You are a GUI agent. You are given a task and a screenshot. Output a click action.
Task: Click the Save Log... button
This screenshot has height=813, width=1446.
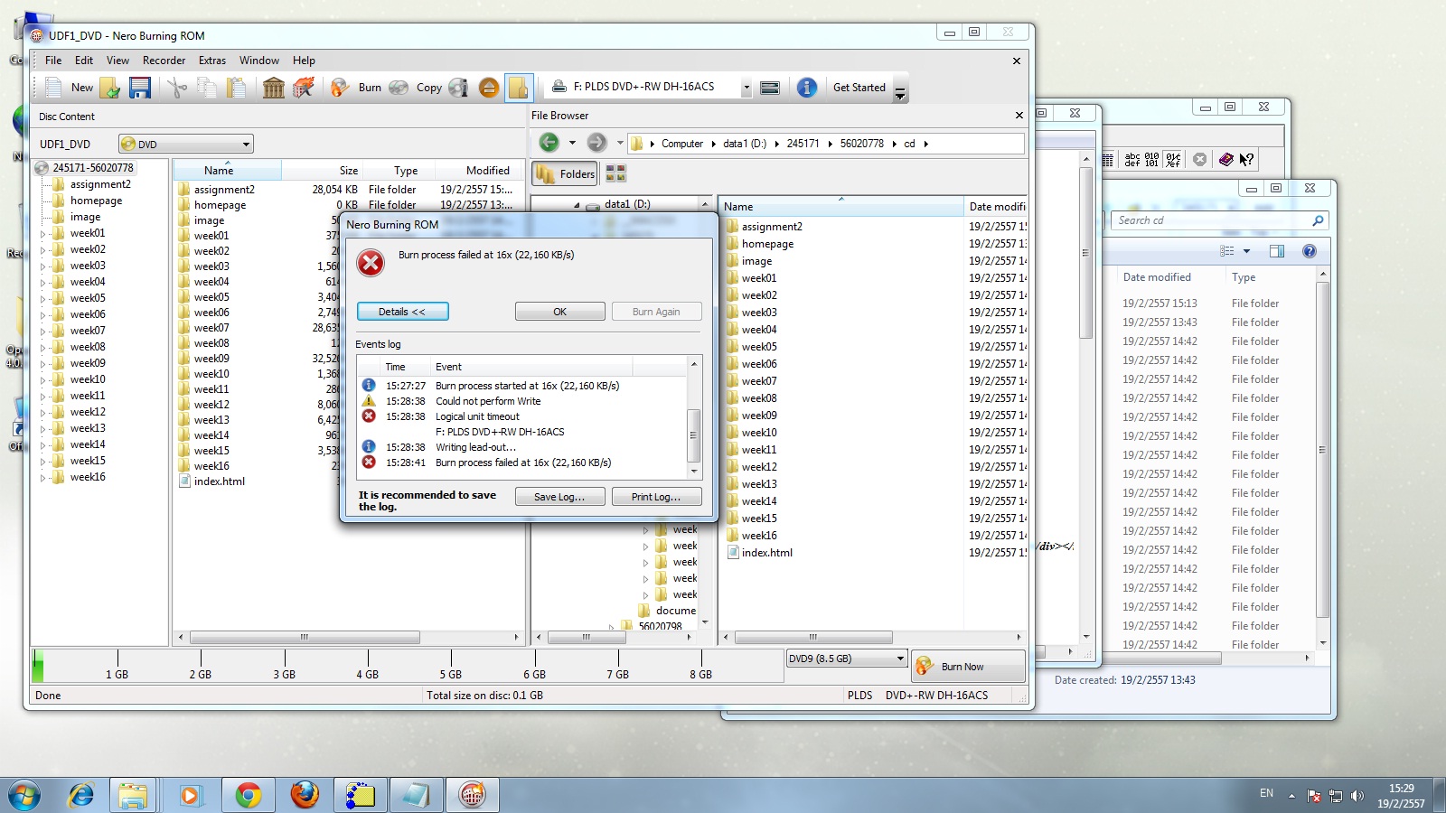click(559, 497)
